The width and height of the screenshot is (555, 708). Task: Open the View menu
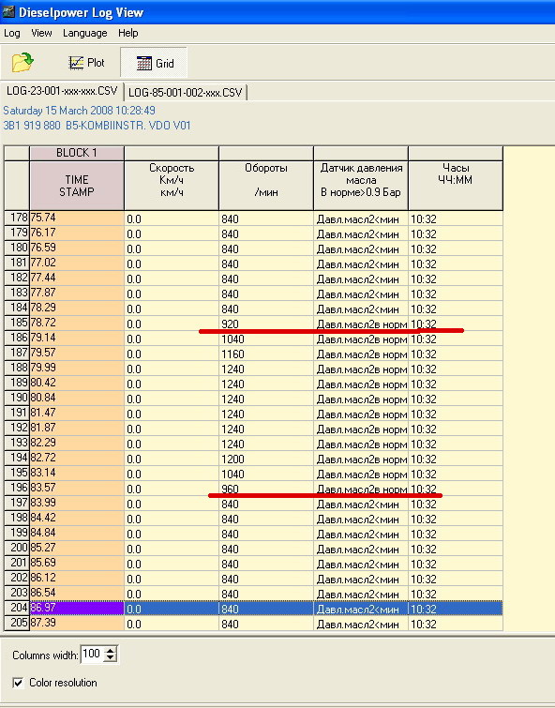click(41, 33)
